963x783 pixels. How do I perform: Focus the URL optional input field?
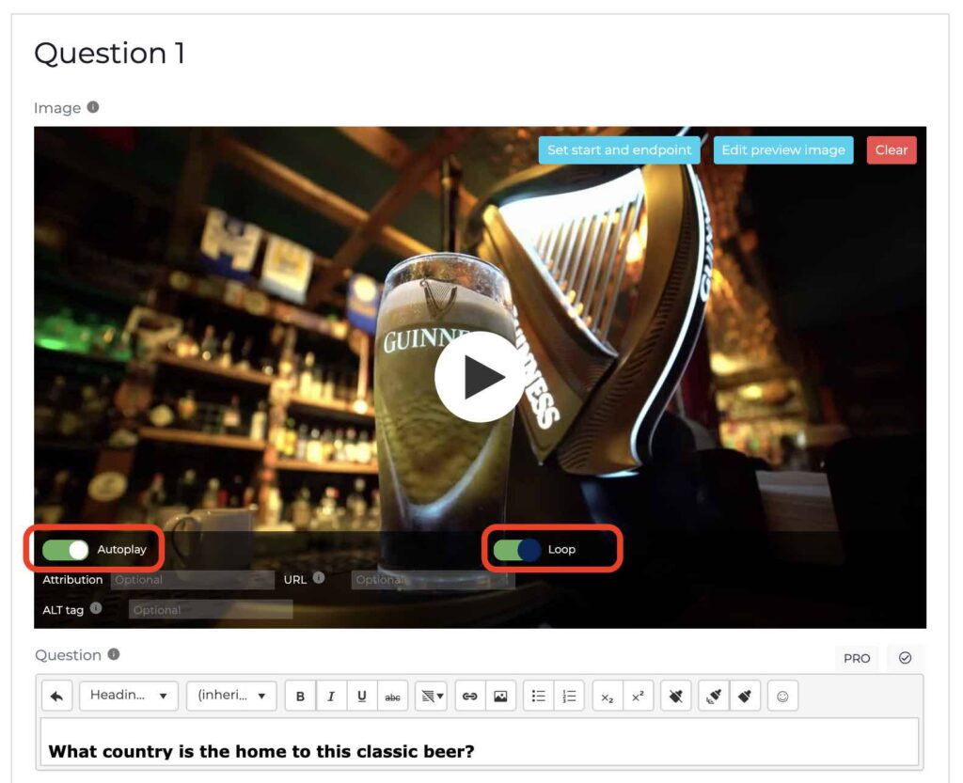433,580
